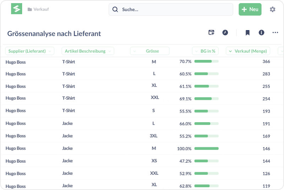Click sales quantity 146
The image size is (284, 190).
266,149
